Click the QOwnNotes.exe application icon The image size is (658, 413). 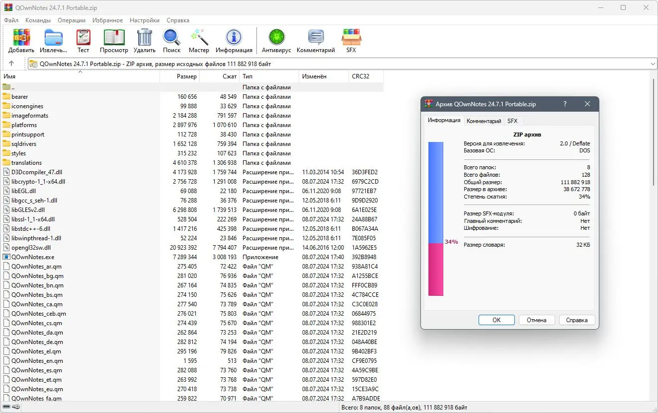pyautogui.click(x=6, y=257)
